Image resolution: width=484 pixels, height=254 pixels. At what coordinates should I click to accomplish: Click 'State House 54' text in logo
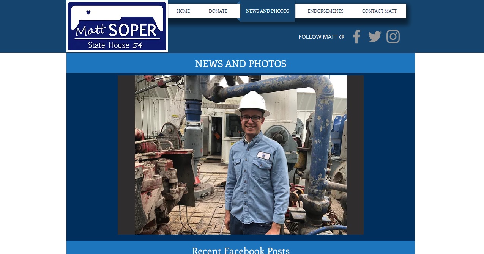(x=115, y=45)
